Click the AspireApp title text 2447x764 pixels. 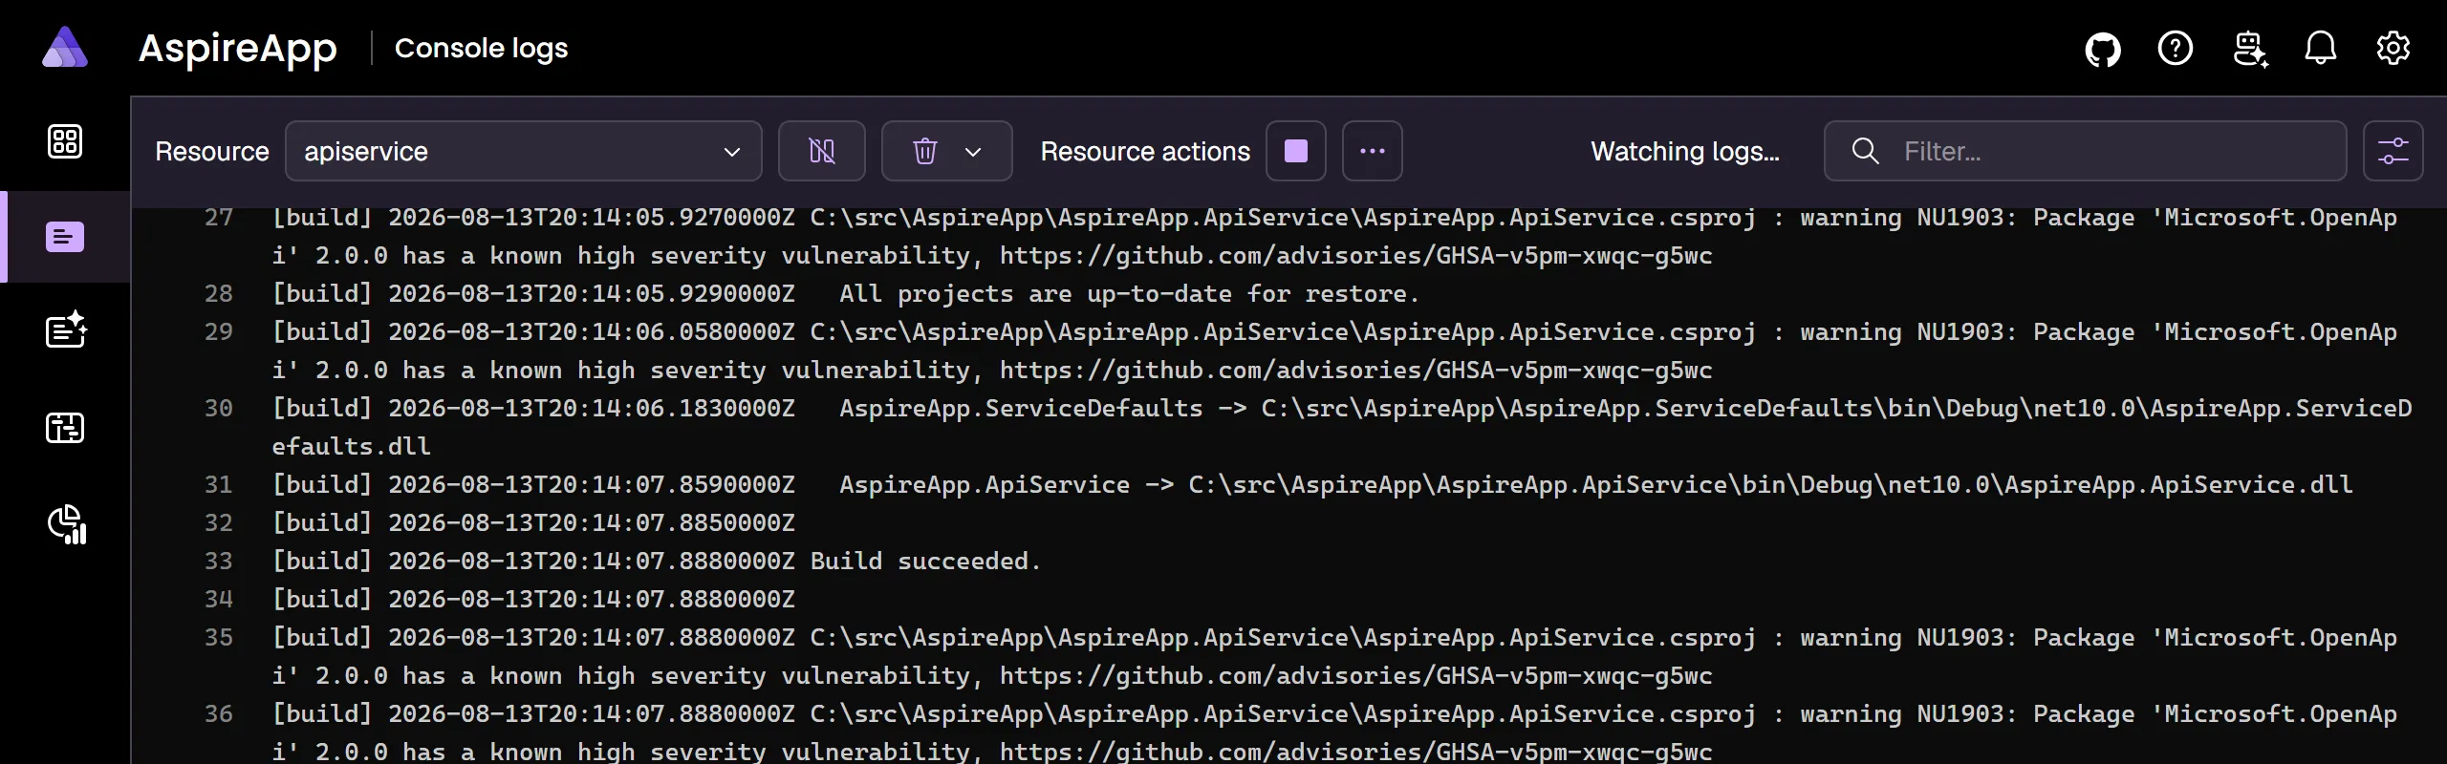tap(238, 49)
